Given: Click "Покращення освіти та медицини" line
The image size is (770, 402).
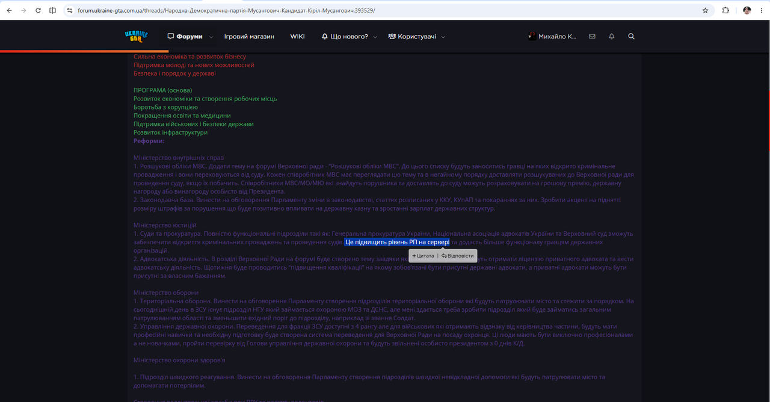Looking at the screenshot, I should pos(182,116).
